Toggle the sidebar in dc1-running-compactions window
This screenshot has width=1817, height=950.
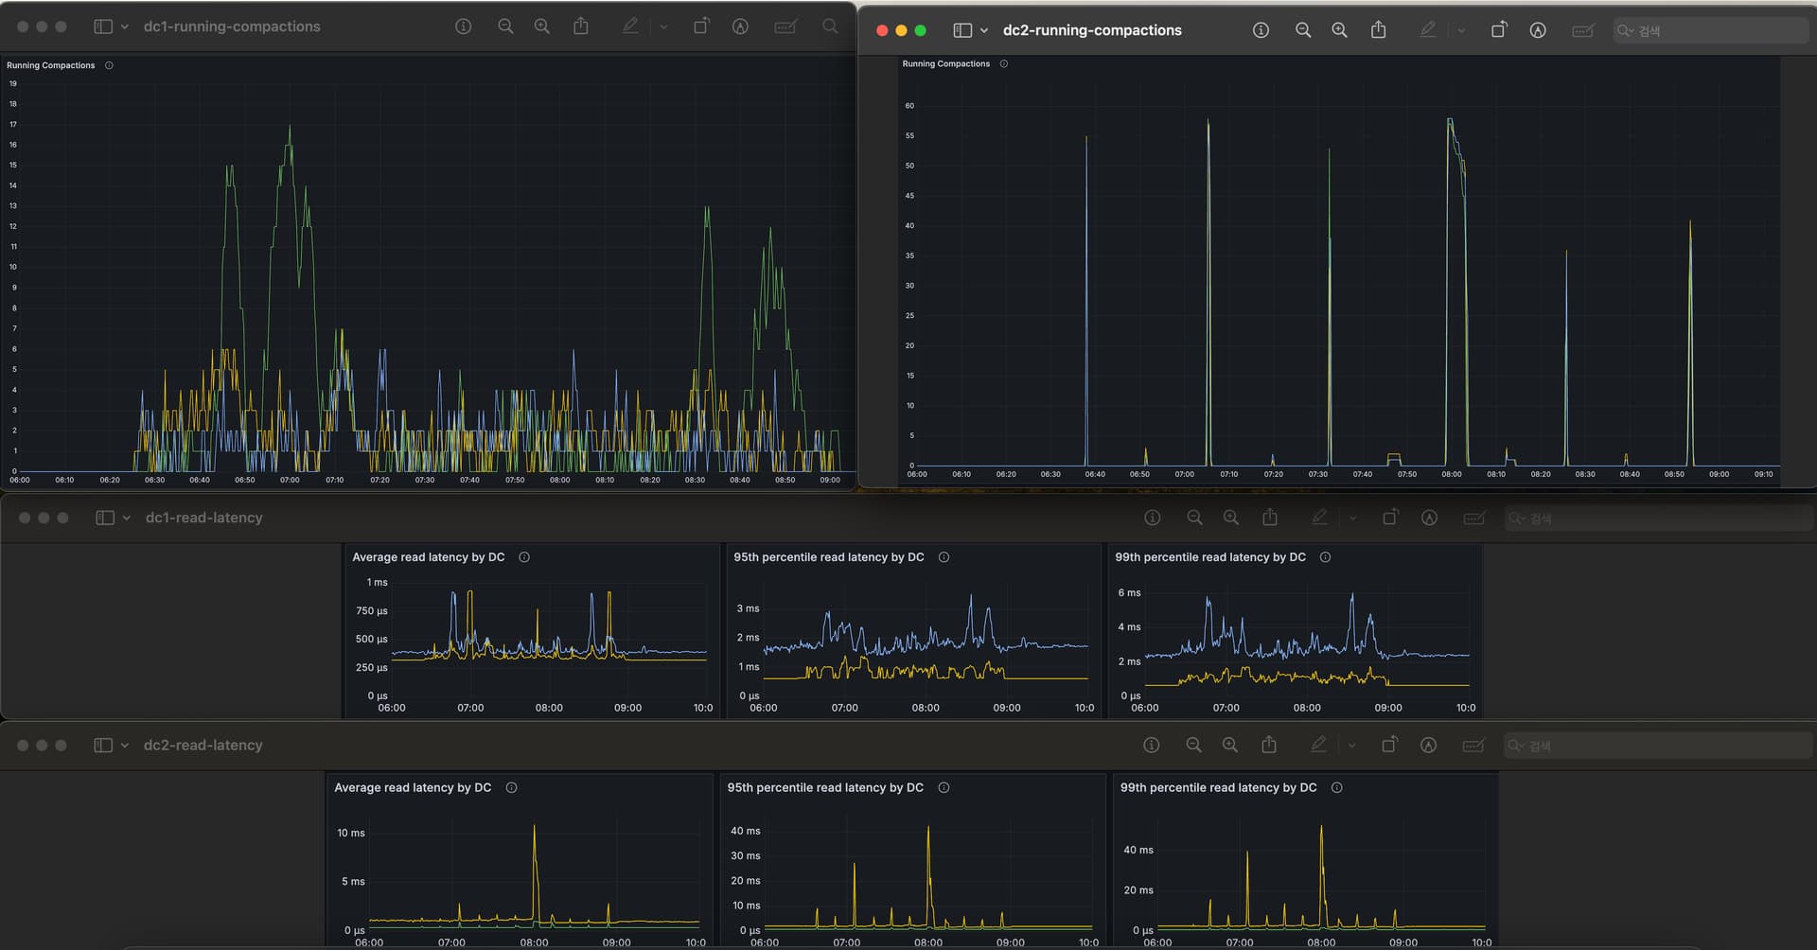coord(103,26)
